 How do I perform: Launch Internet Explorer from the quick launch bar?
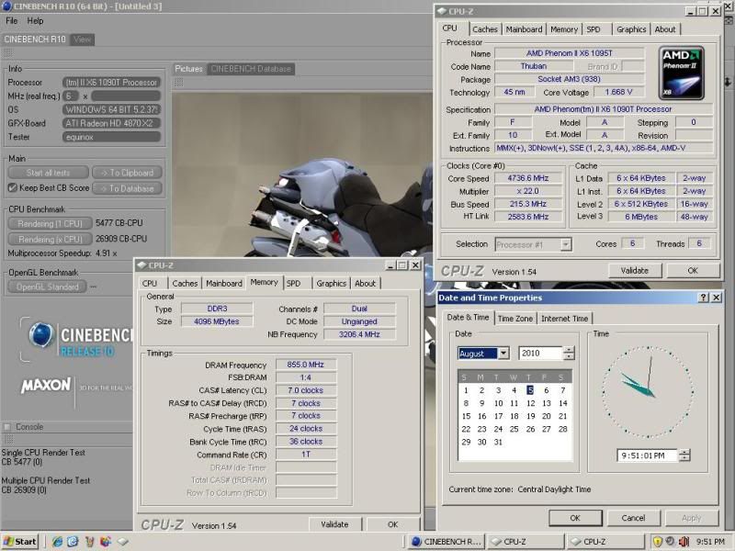[x=57, y=542]
